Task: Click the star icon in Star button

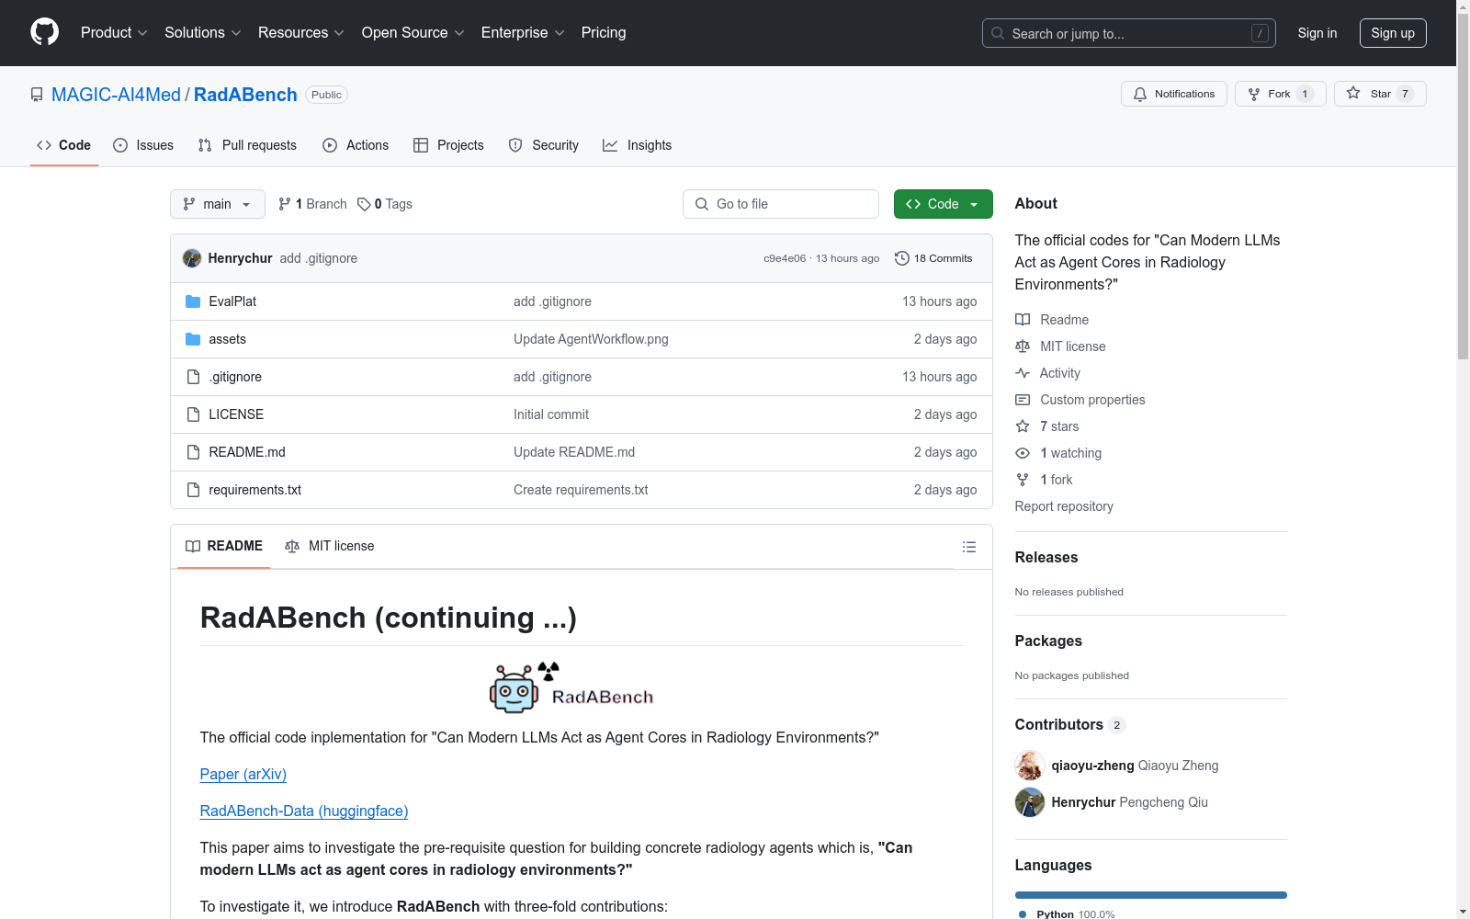Action: coord(1353,93)
